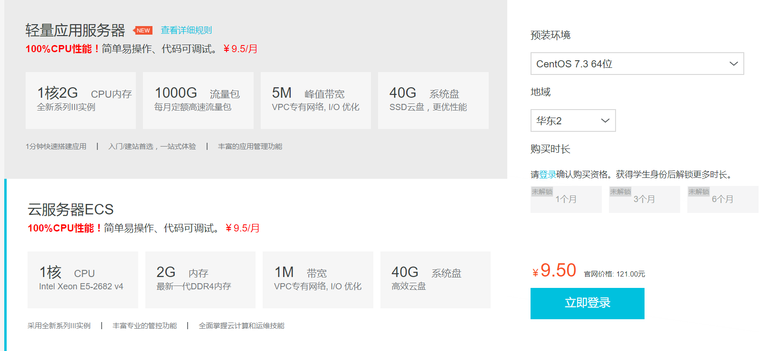Open the 查看详细规则 link
This screenshot has width=759, height=351.
tap(186, 30)
